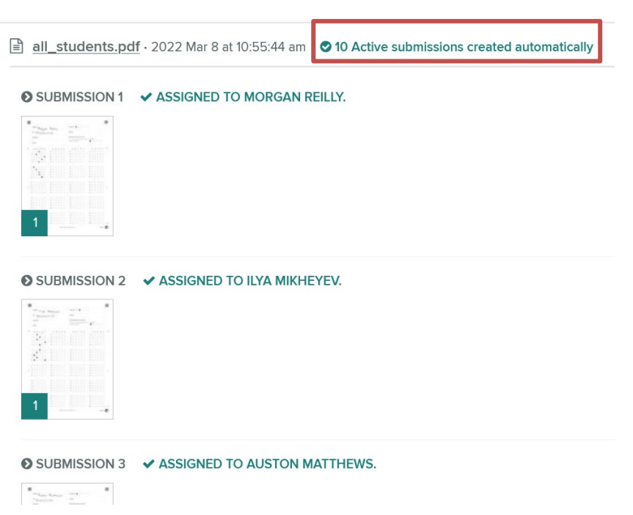Viewport: 633px width, 515px height.
Task: Click '10 Active submissions created automatically' status
Action: 456,47
